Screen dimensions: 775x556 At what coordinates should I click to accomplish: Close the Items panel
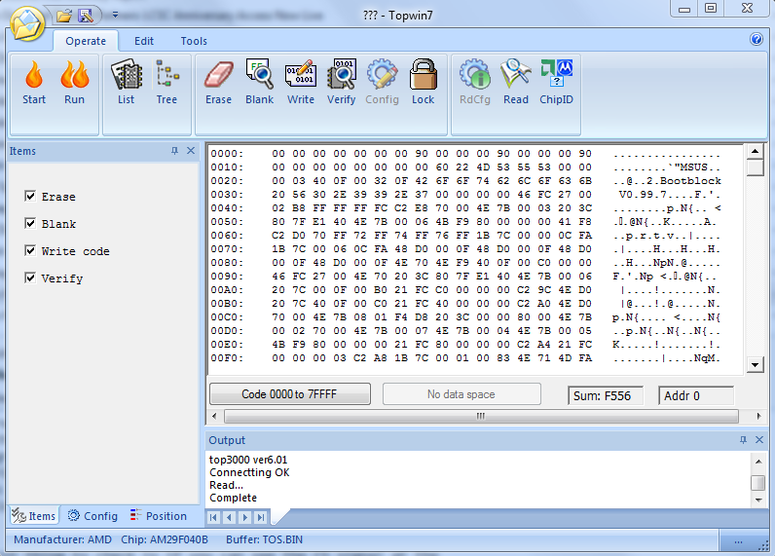click(x=191, y=151)
